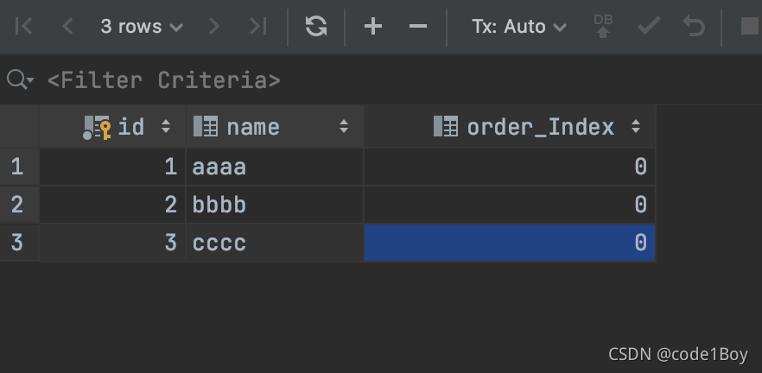Submit changes to database
Viewport: 762px width, 373px height.
[x=604, y=27]
